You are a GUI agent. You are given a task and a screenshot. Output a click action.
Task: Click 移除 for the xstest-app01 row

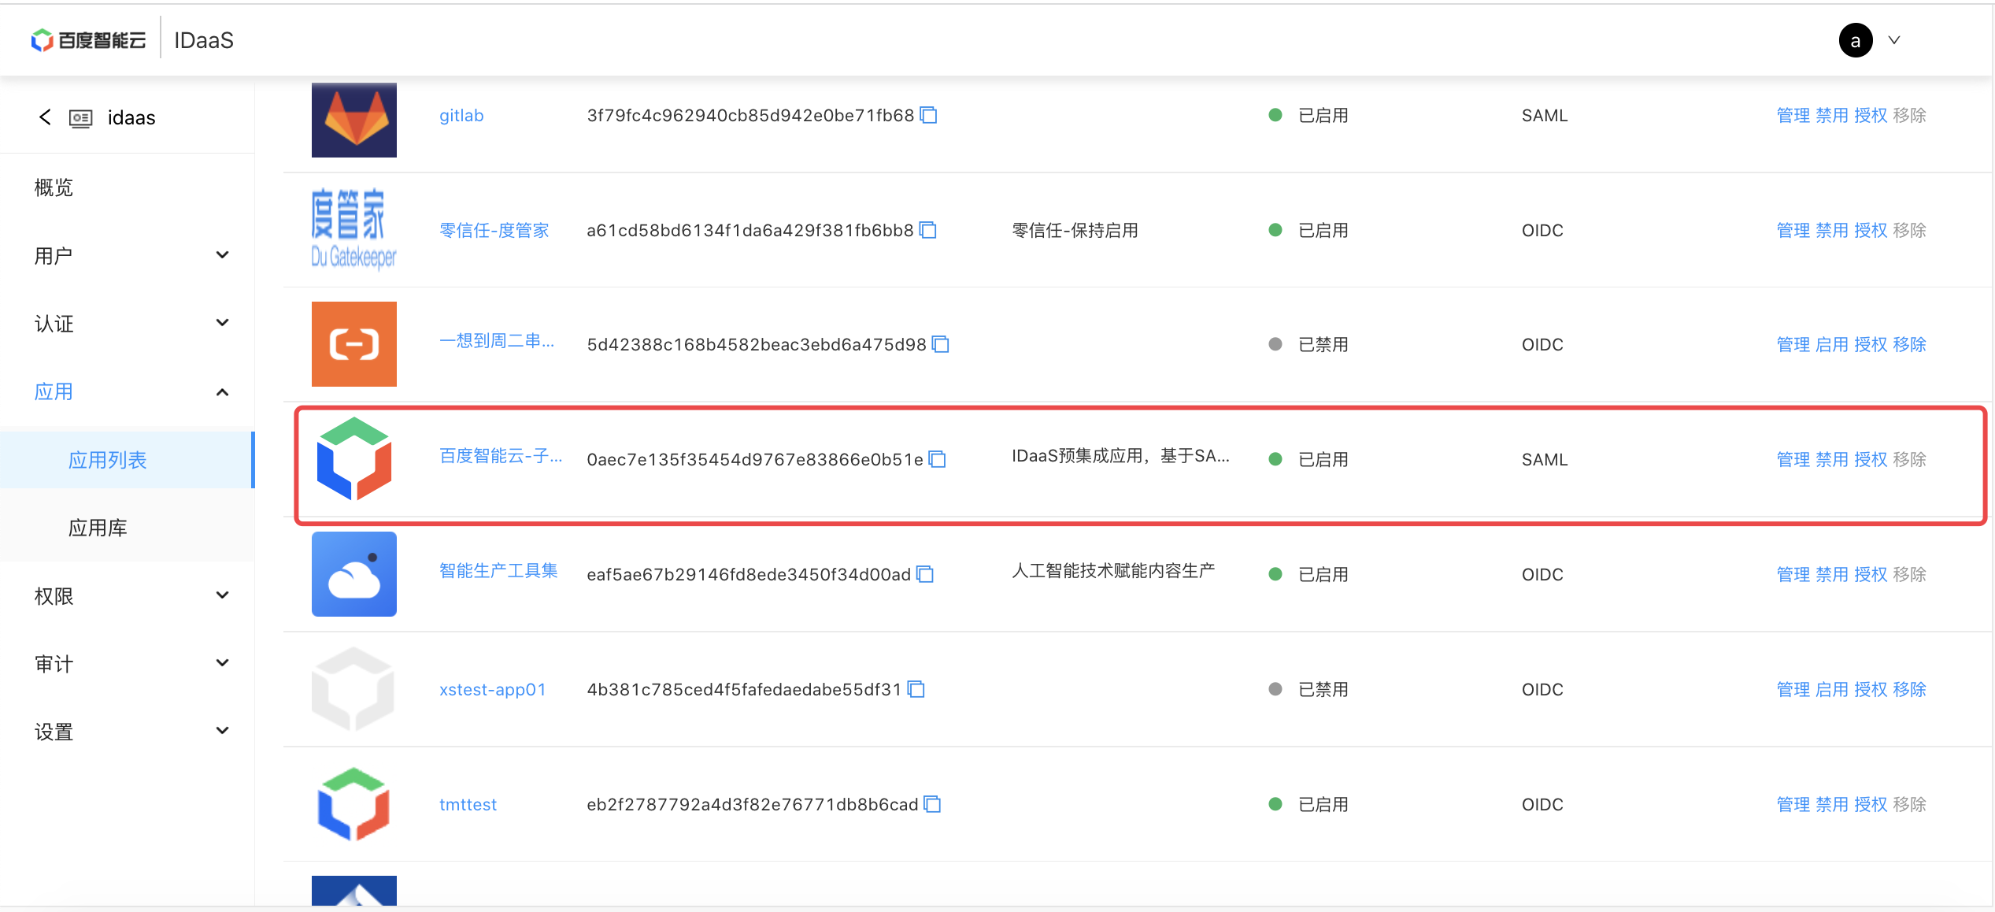(1909, 690)
